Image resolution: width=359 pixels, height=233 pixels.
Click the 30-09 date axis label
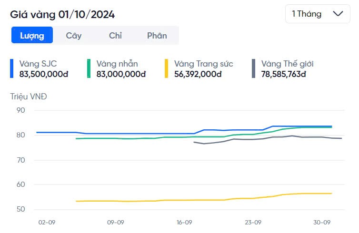(322, 222)
